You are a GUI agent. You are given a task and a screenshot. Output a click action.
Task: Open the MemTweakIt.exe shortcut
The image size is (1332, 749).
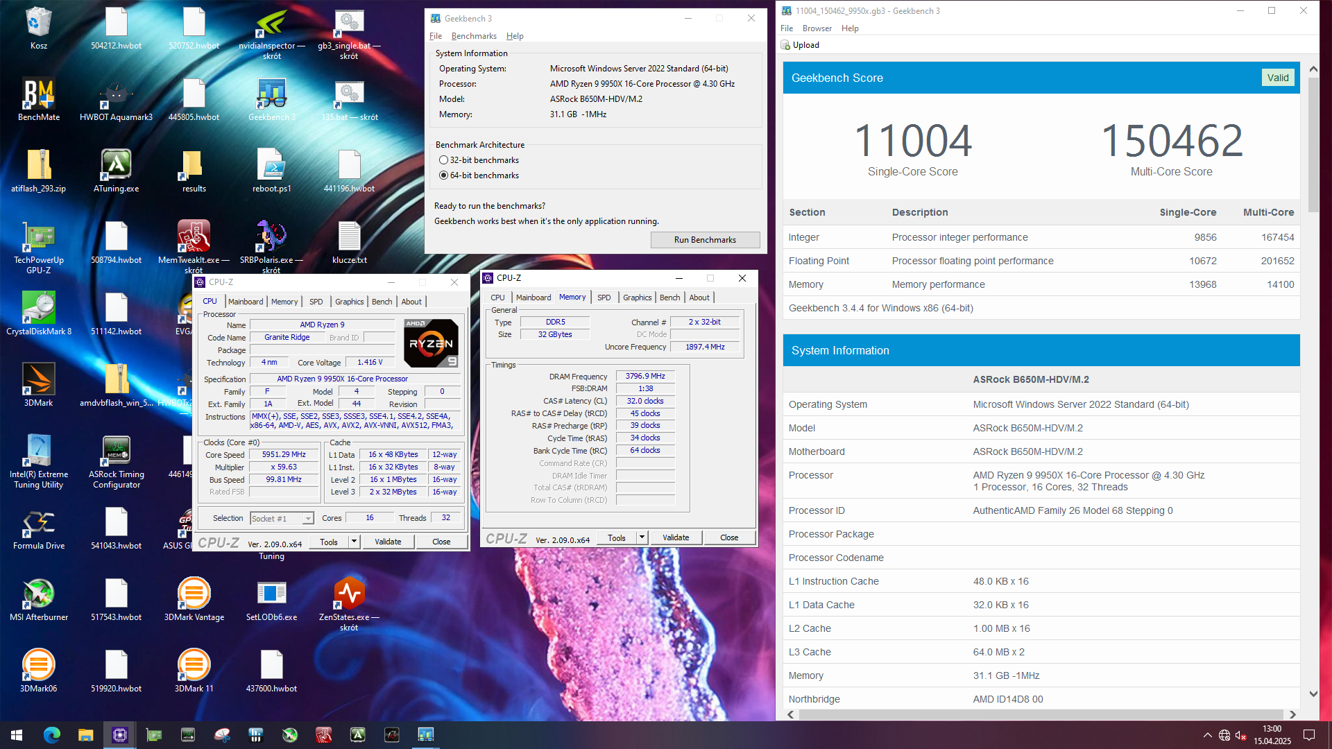coord(194,248)
